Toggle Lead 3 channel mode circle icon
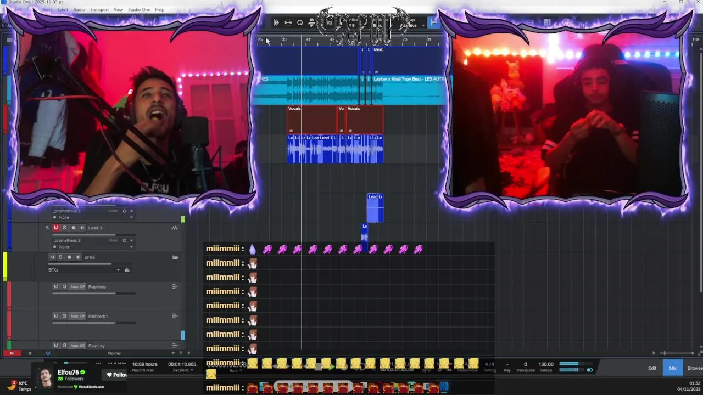 124,240
